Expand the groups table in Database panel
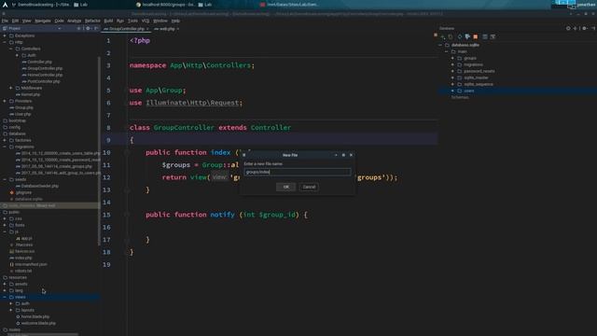This screenshot has width=597, height=336. (x=452, y=58)
